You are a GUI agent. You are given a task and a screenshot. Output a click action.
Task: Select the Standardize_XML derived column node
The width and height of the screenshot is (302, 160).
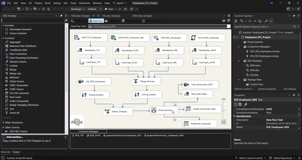pyautogui.click(x=169, y=50)
